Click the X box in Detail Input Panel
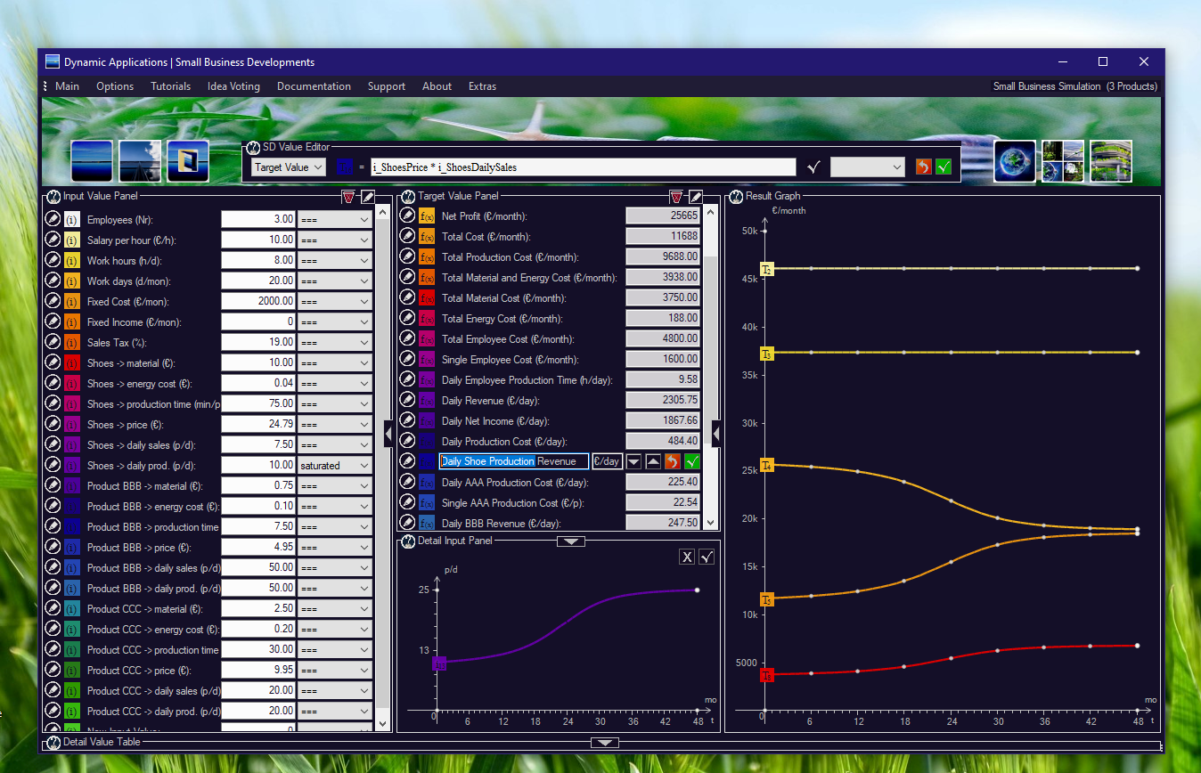The width and height of the screenshot is (1201, 773). point(686,557)
